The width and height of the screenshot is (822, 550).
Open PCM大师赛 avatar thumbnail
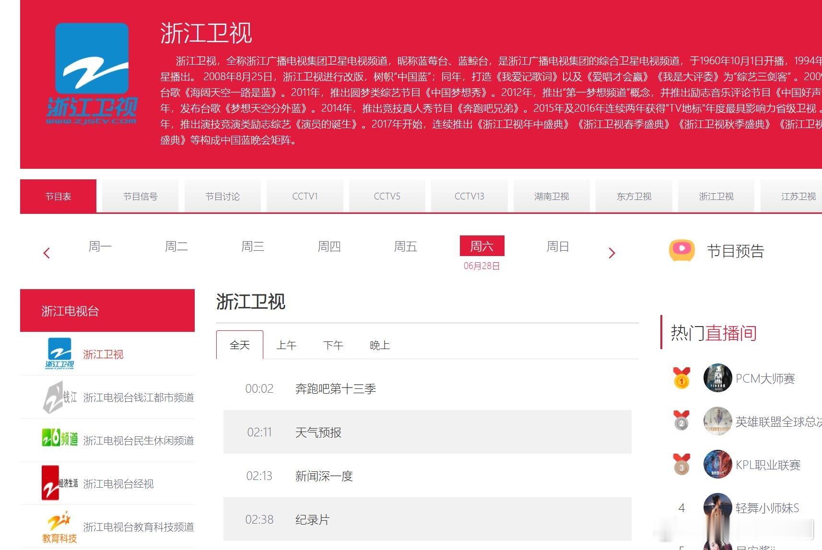click(x=717, y=378)
